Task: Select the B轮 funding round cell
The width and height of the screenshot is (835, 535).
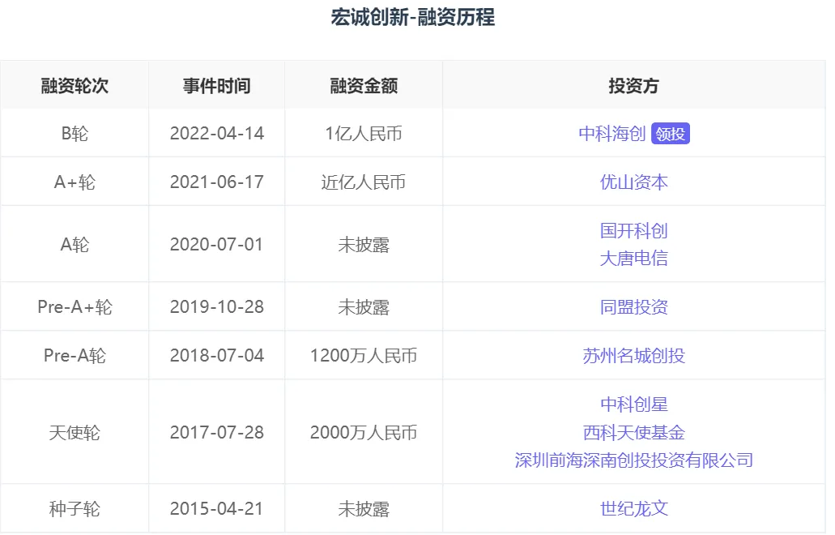Action: tap(74, 133)
